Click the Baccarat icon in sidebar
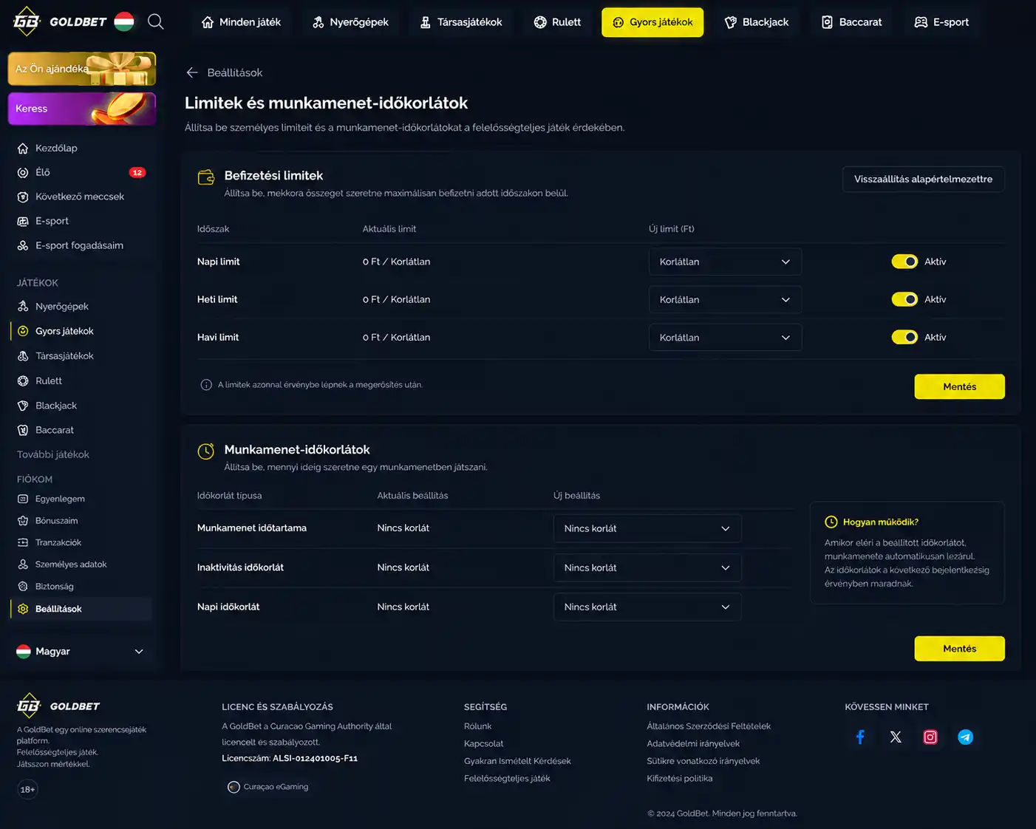 coord(23,430)
